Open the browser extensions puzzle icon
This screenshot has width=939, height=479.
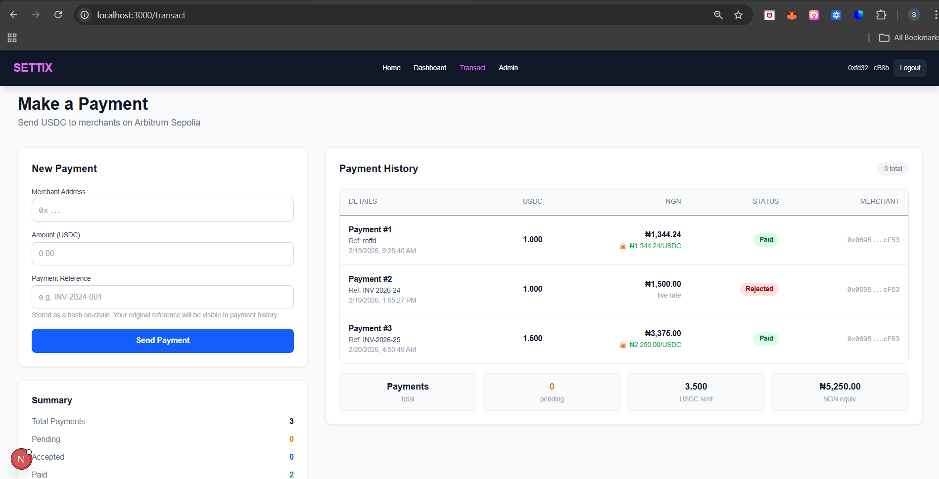(881, 15)
